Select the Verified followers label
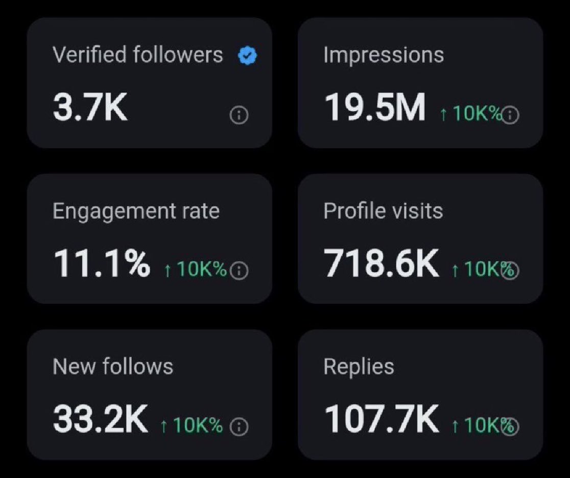The width and height of the screenshot is (570, 478). coord(138,55)
